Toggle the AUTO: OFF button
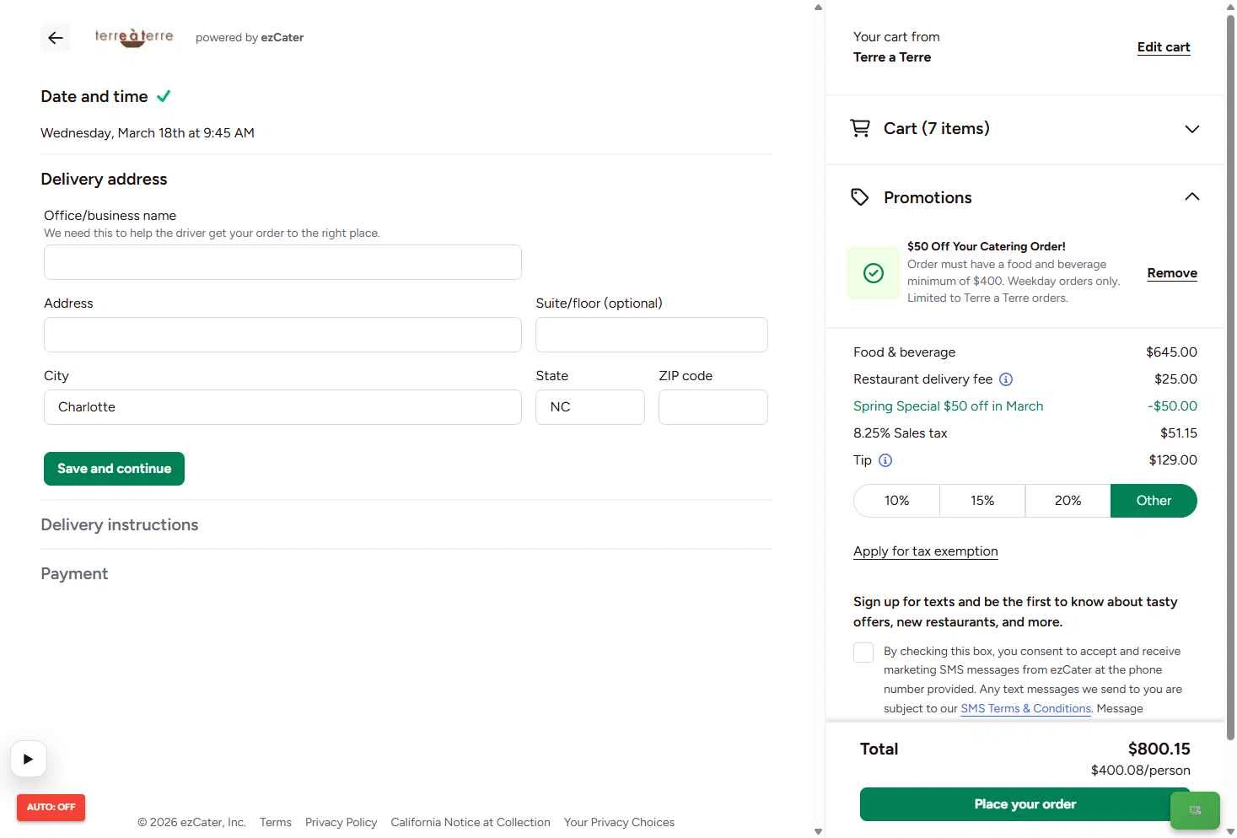Viewport: 1237px width, 838px height. coord(51,807)
